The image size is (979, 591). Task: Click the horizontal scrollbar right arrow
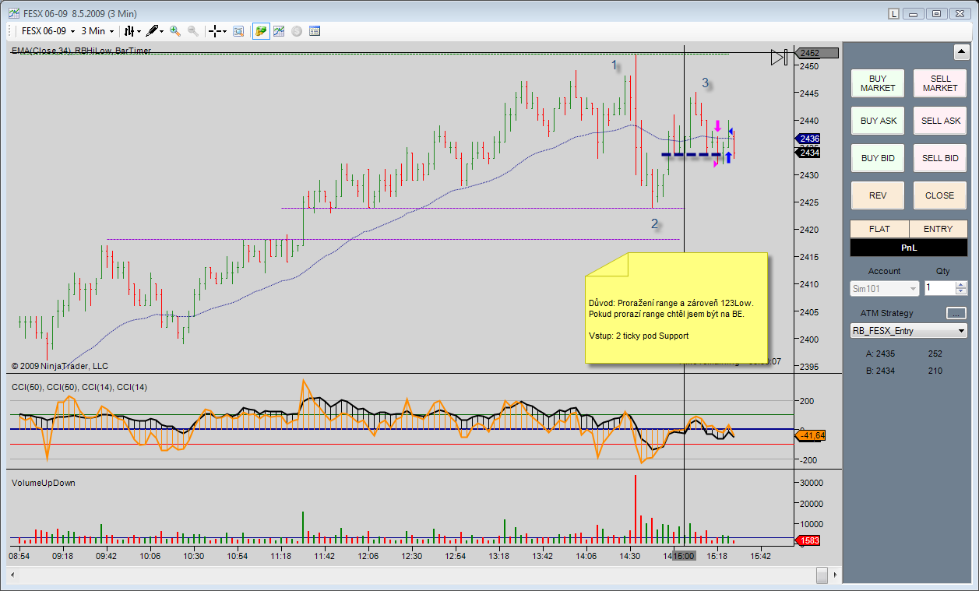[x=835, y=575]
